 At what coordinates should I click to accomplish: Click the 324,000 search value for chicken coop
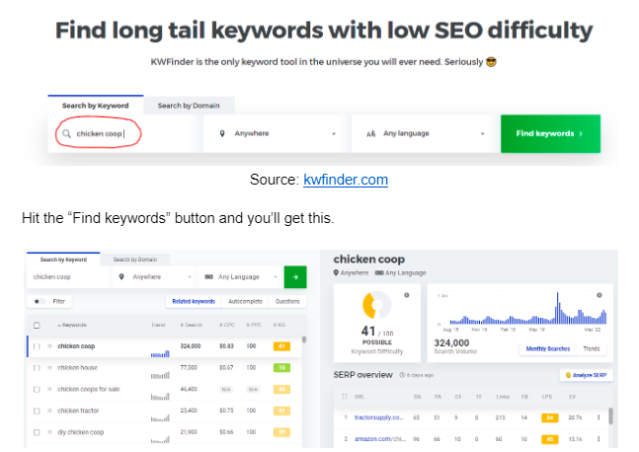coord(191,346)
